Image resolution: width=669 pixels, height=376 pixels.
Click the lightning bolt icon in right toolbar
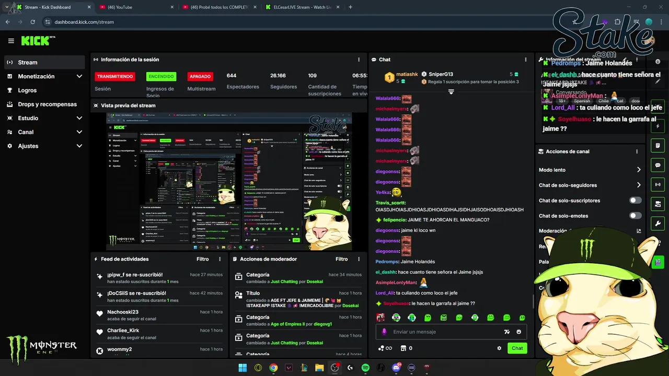[658, 126]
